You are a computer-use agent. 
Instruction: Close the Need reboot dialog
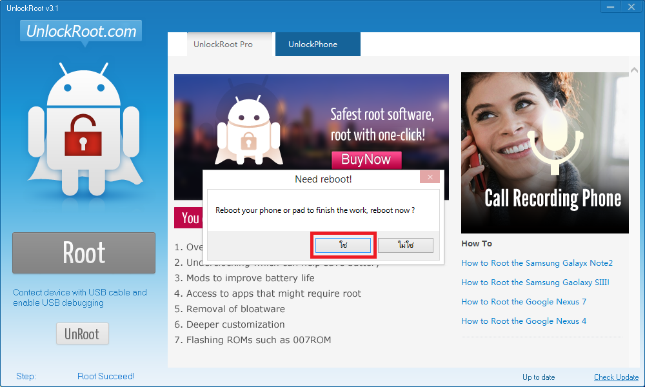pyautogui.click(x=430, y=177)
